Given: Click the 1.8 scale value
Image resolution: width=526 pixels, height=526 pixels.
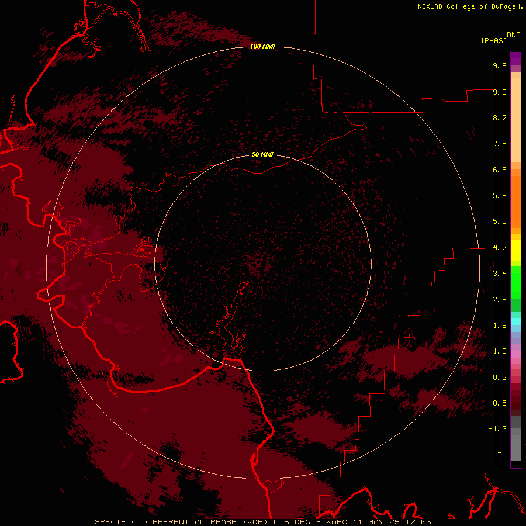Looking at the screenshot, I should [x=500, y=326].
